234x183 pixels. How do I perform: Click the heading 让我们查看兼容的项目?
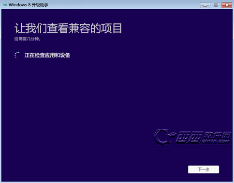tap(68, 28)
